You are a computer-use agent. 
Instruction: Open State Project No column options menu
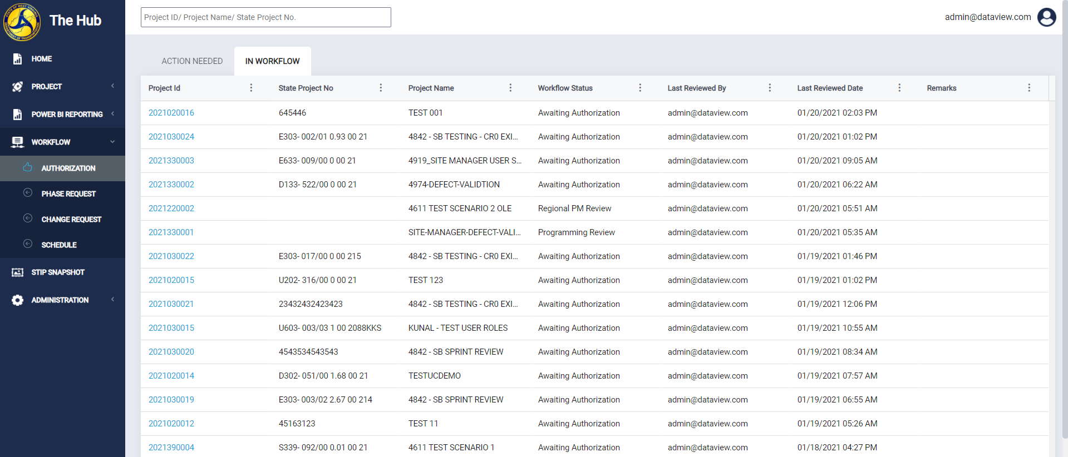381,88
